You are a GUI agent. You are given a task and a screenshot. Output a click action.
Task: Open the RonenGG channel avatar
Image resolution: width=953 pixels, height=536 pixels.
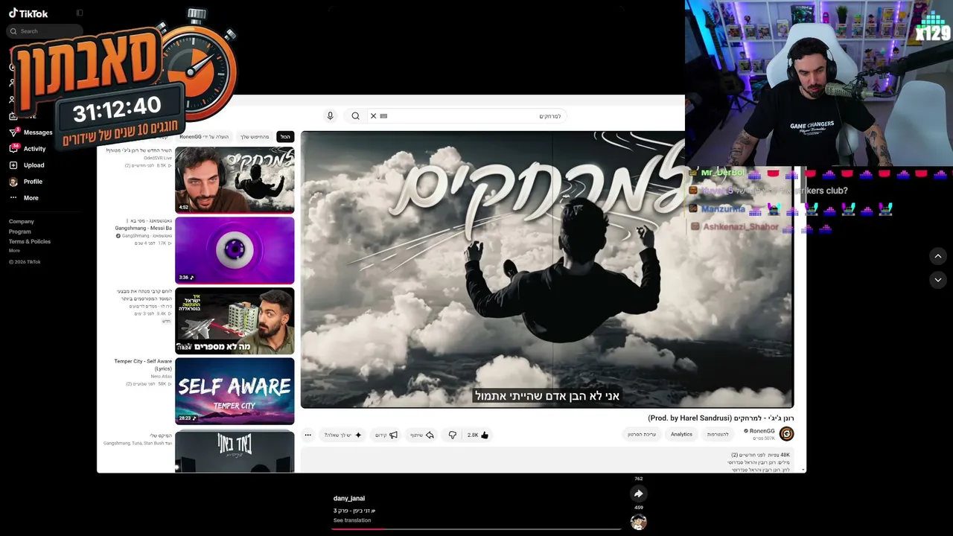pos(786,434)
